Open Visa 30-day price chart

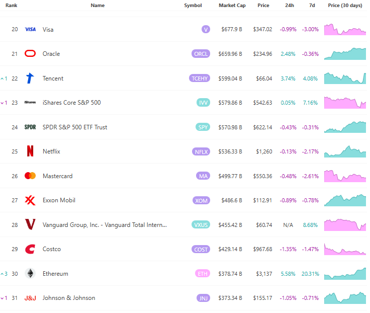tap(345, 29)
